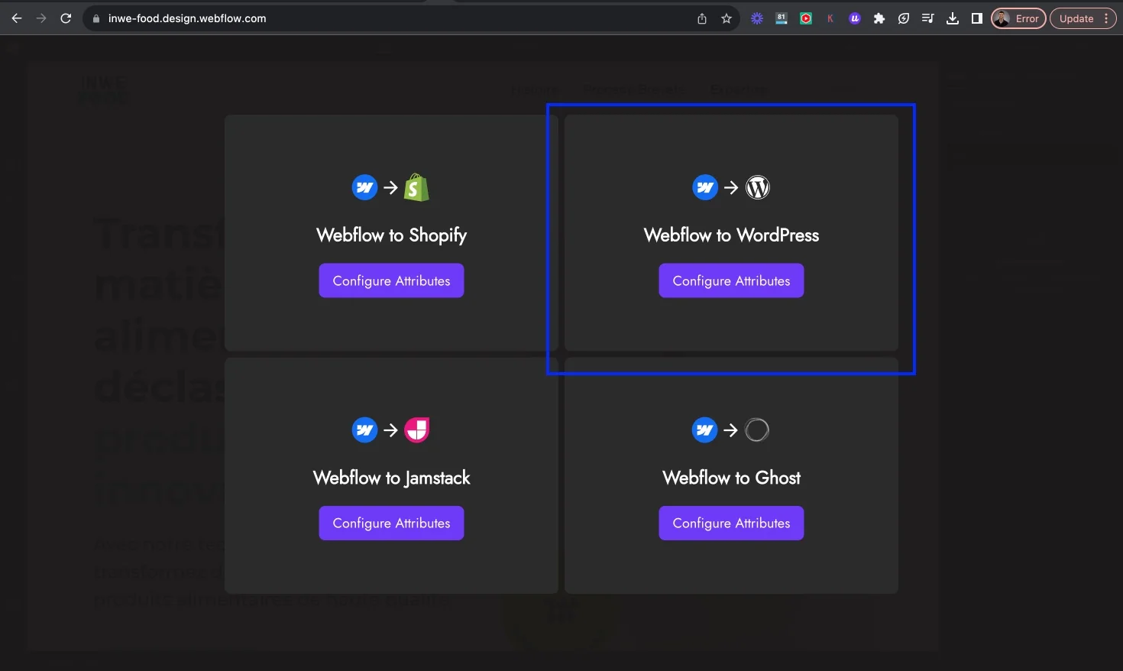Reload the current page

coord(66,18)
